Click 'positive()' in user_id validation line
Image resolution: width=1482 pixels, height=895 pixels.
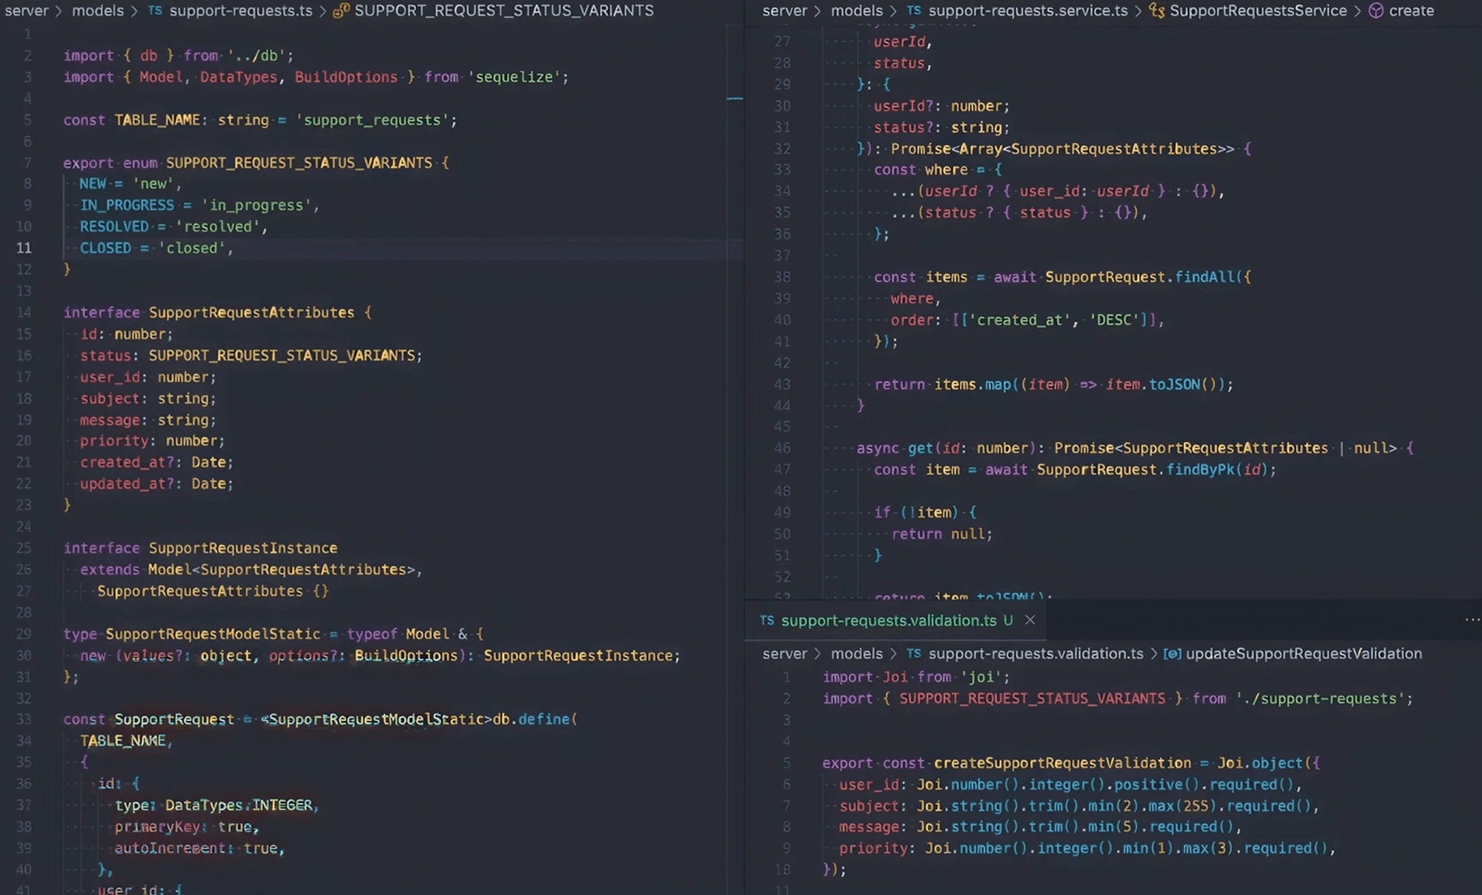click(1156, 784)
